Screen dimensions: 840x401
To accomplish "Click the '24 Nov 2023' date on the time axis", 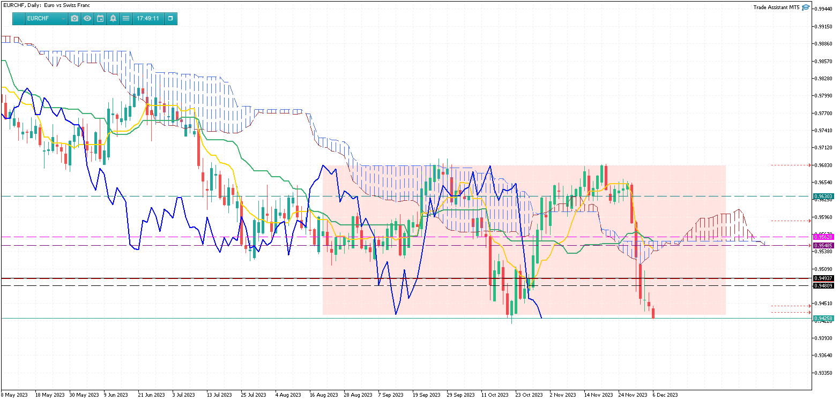I will tap(632, 395).
